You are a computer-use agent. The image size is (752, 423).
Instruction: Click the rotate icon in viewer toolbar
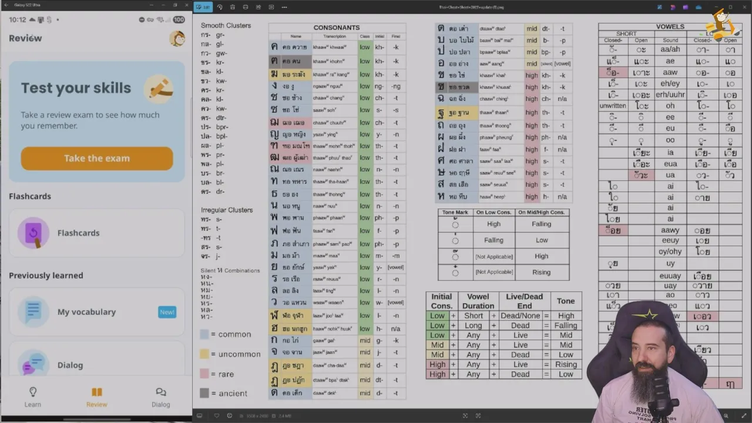(220, 7)
